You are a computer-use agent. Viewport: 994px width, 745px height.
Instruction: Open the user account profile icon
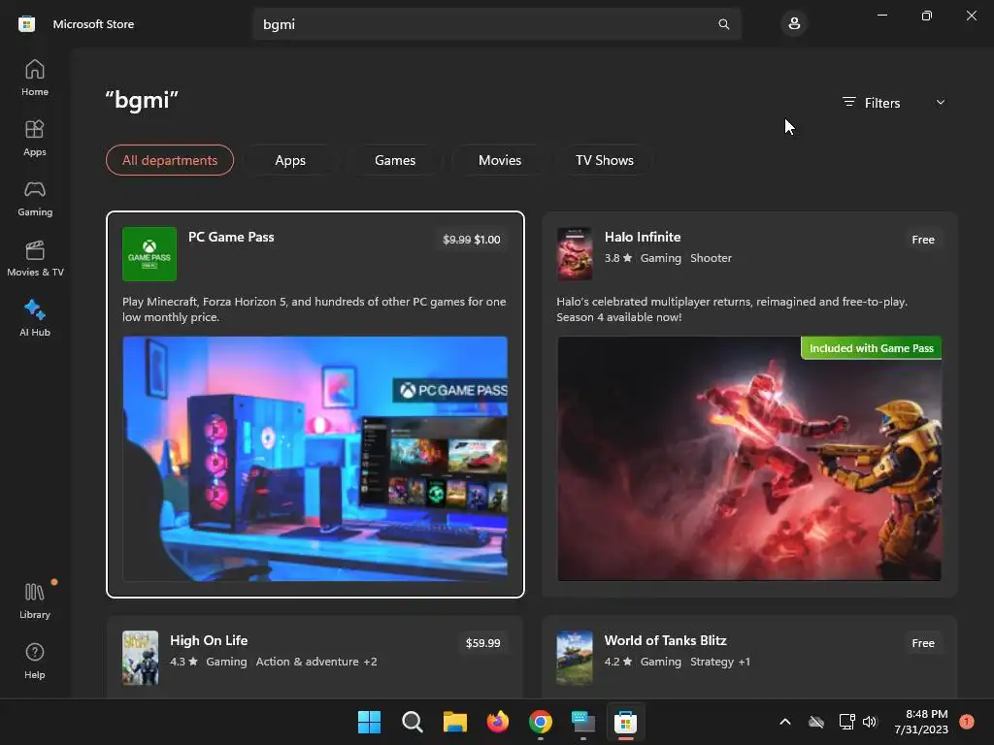[x=794, y=24]
